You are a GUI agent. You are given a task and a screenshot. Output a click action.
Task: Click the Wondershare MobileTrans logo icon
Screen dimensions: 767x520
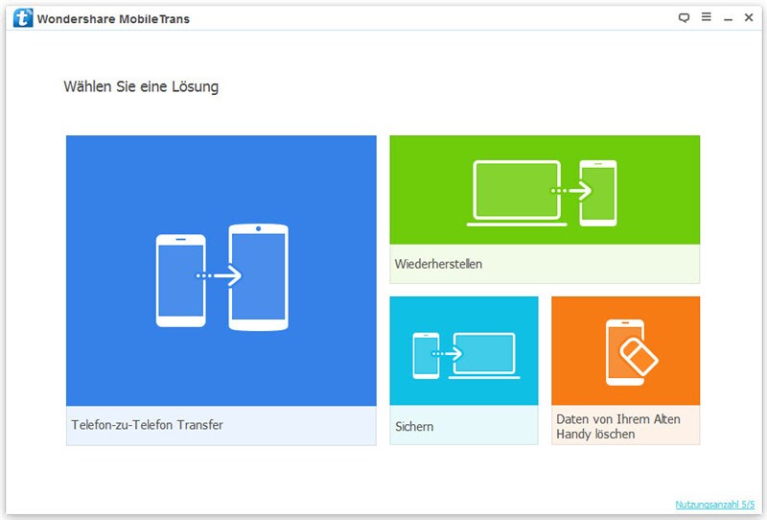[x=23, y=18]
